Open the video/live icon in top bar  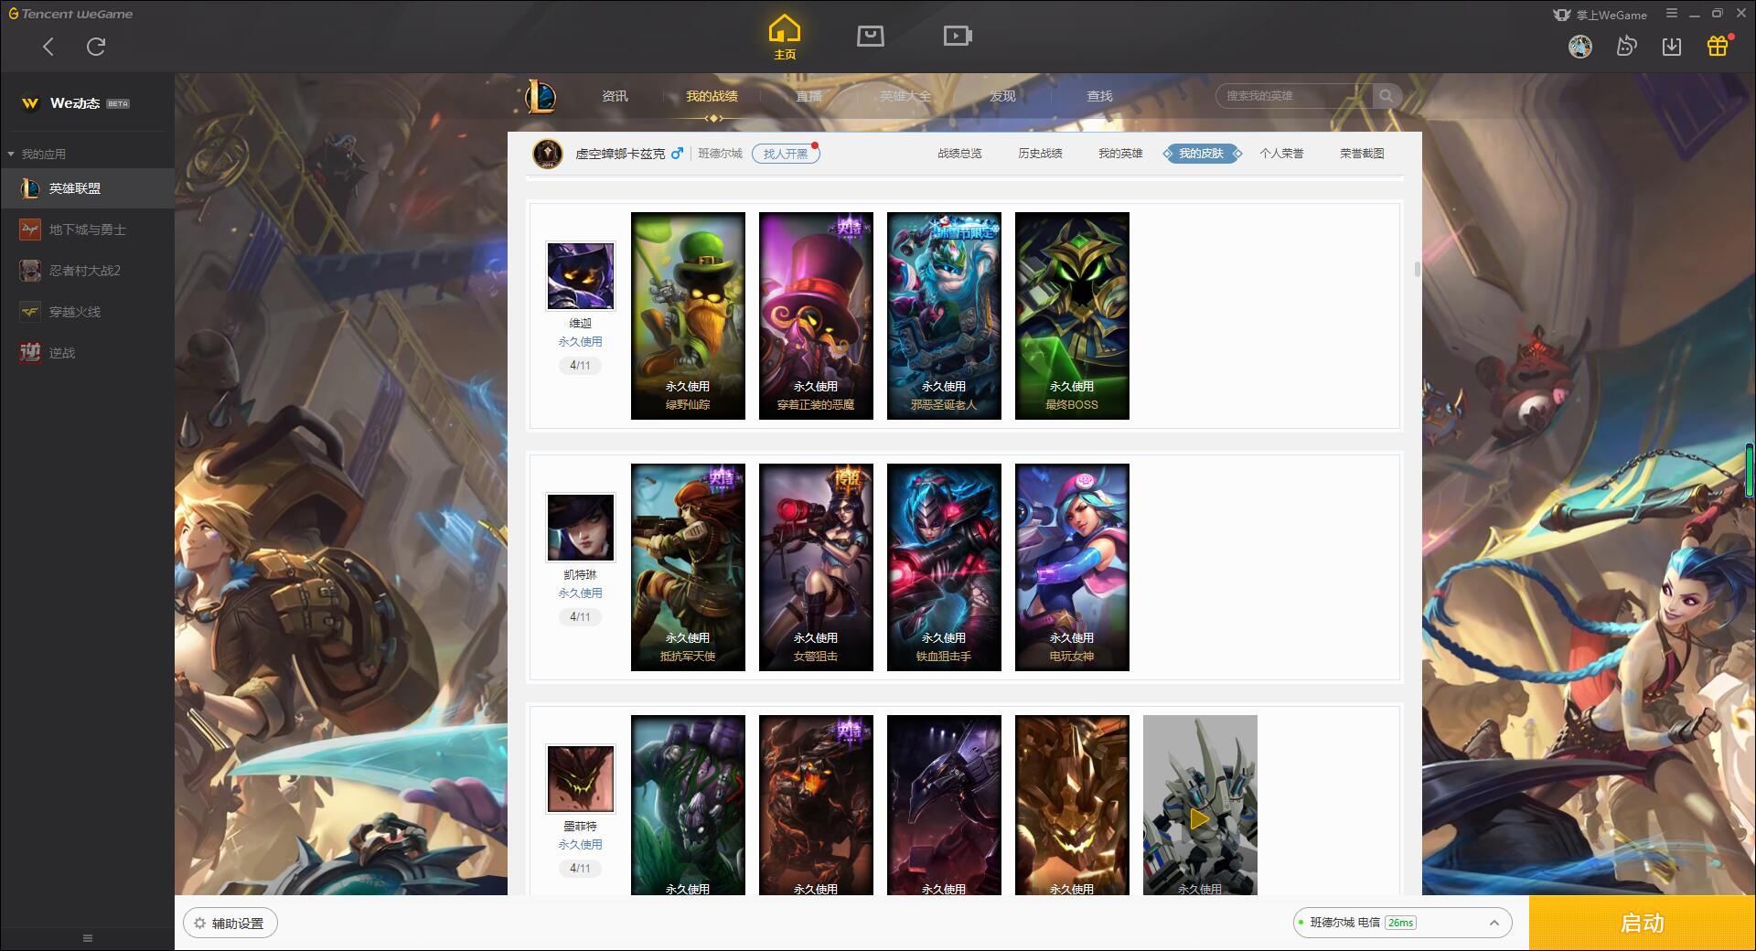[958, 37]
